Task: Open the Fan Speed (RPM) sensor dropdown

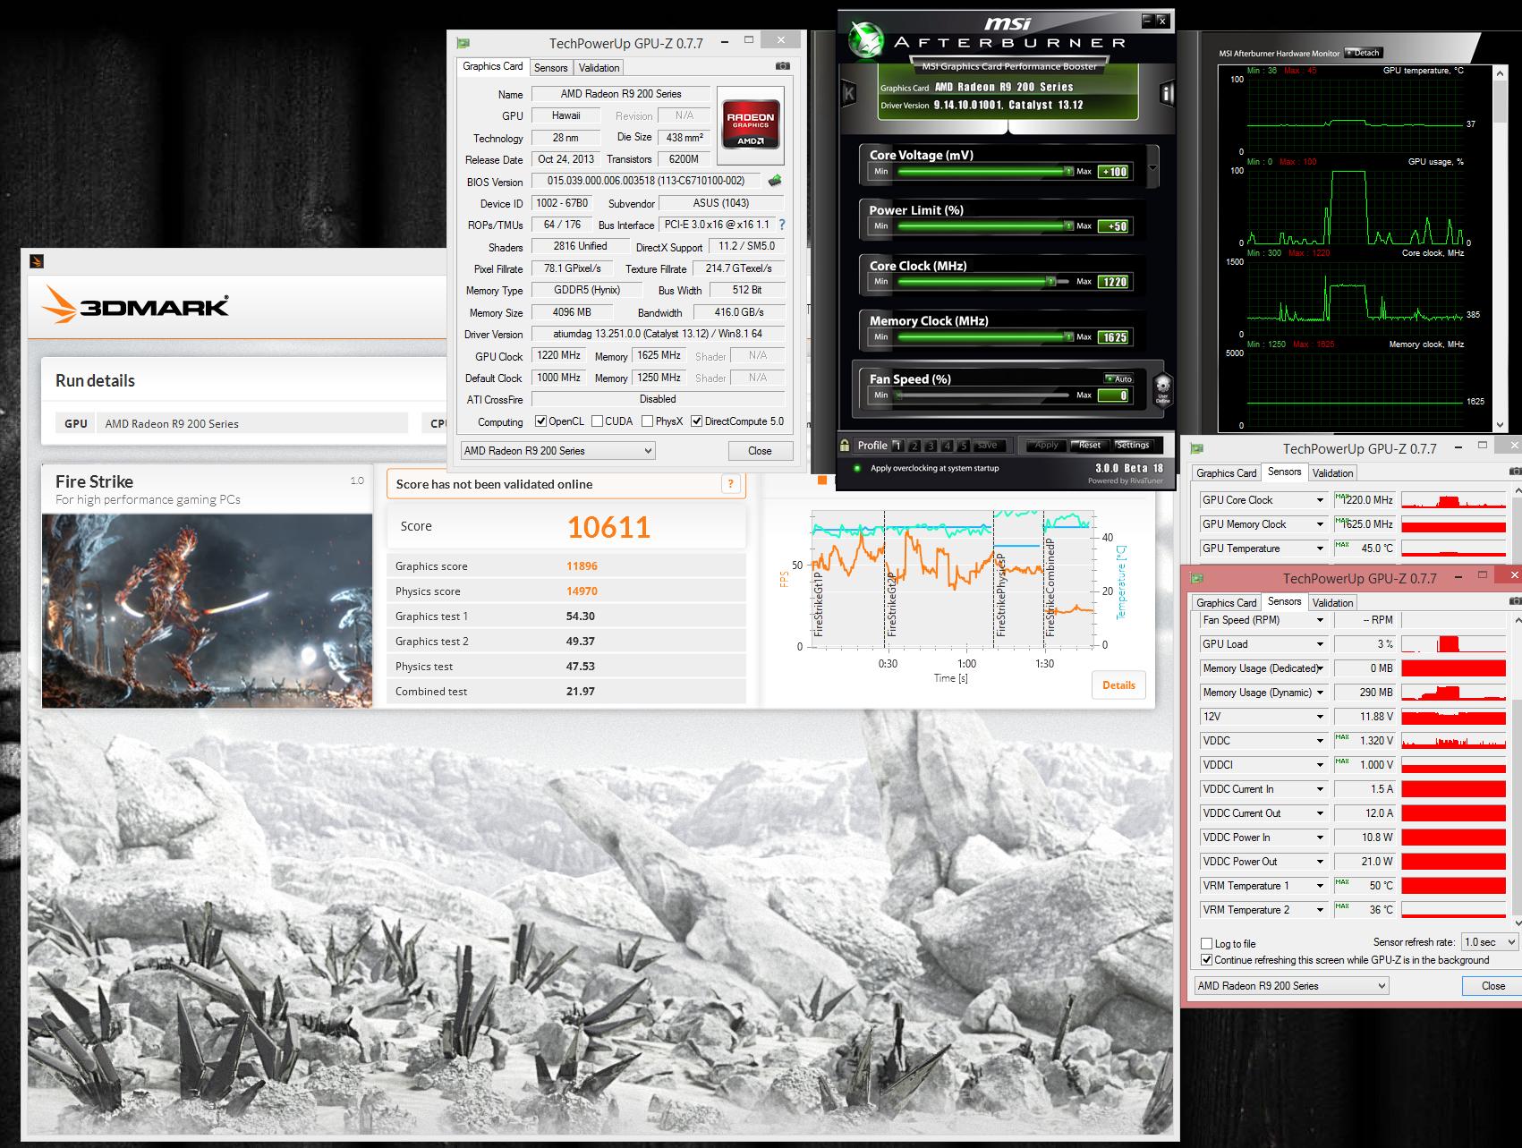Action: pos(1320,620)
